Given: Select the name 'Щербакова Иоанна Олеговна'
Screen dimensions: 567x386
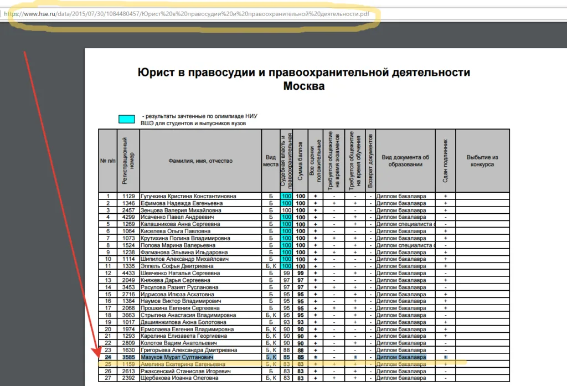Looking at the screenshot, I should [x=179, y=378].
